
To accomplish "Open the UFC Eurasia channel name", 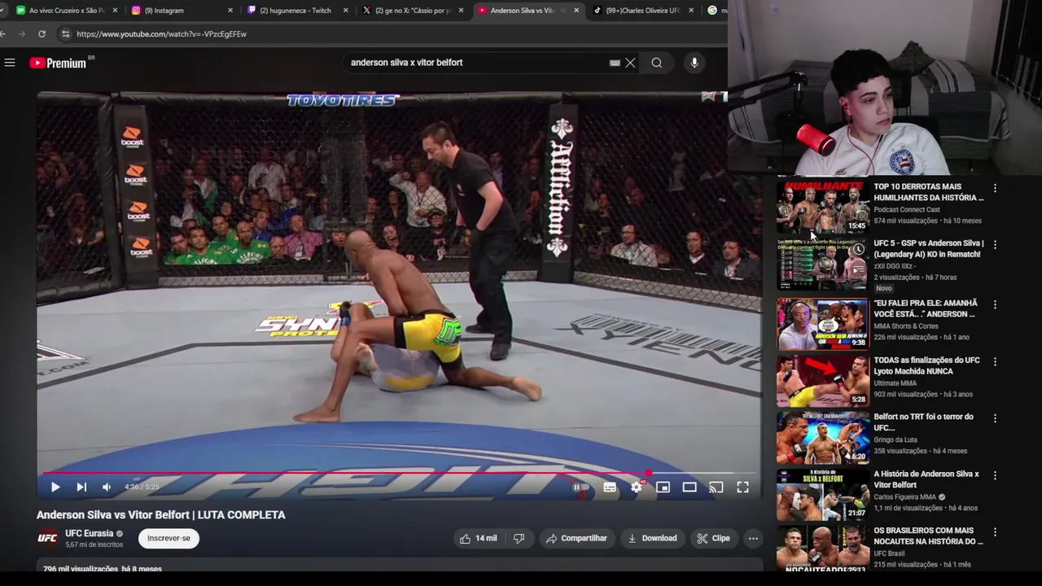I will 90,533.
